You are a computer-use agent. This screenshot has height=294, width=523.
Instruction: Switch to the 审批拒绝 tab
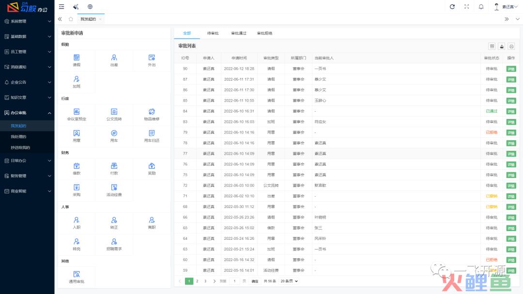click(264, 33)
